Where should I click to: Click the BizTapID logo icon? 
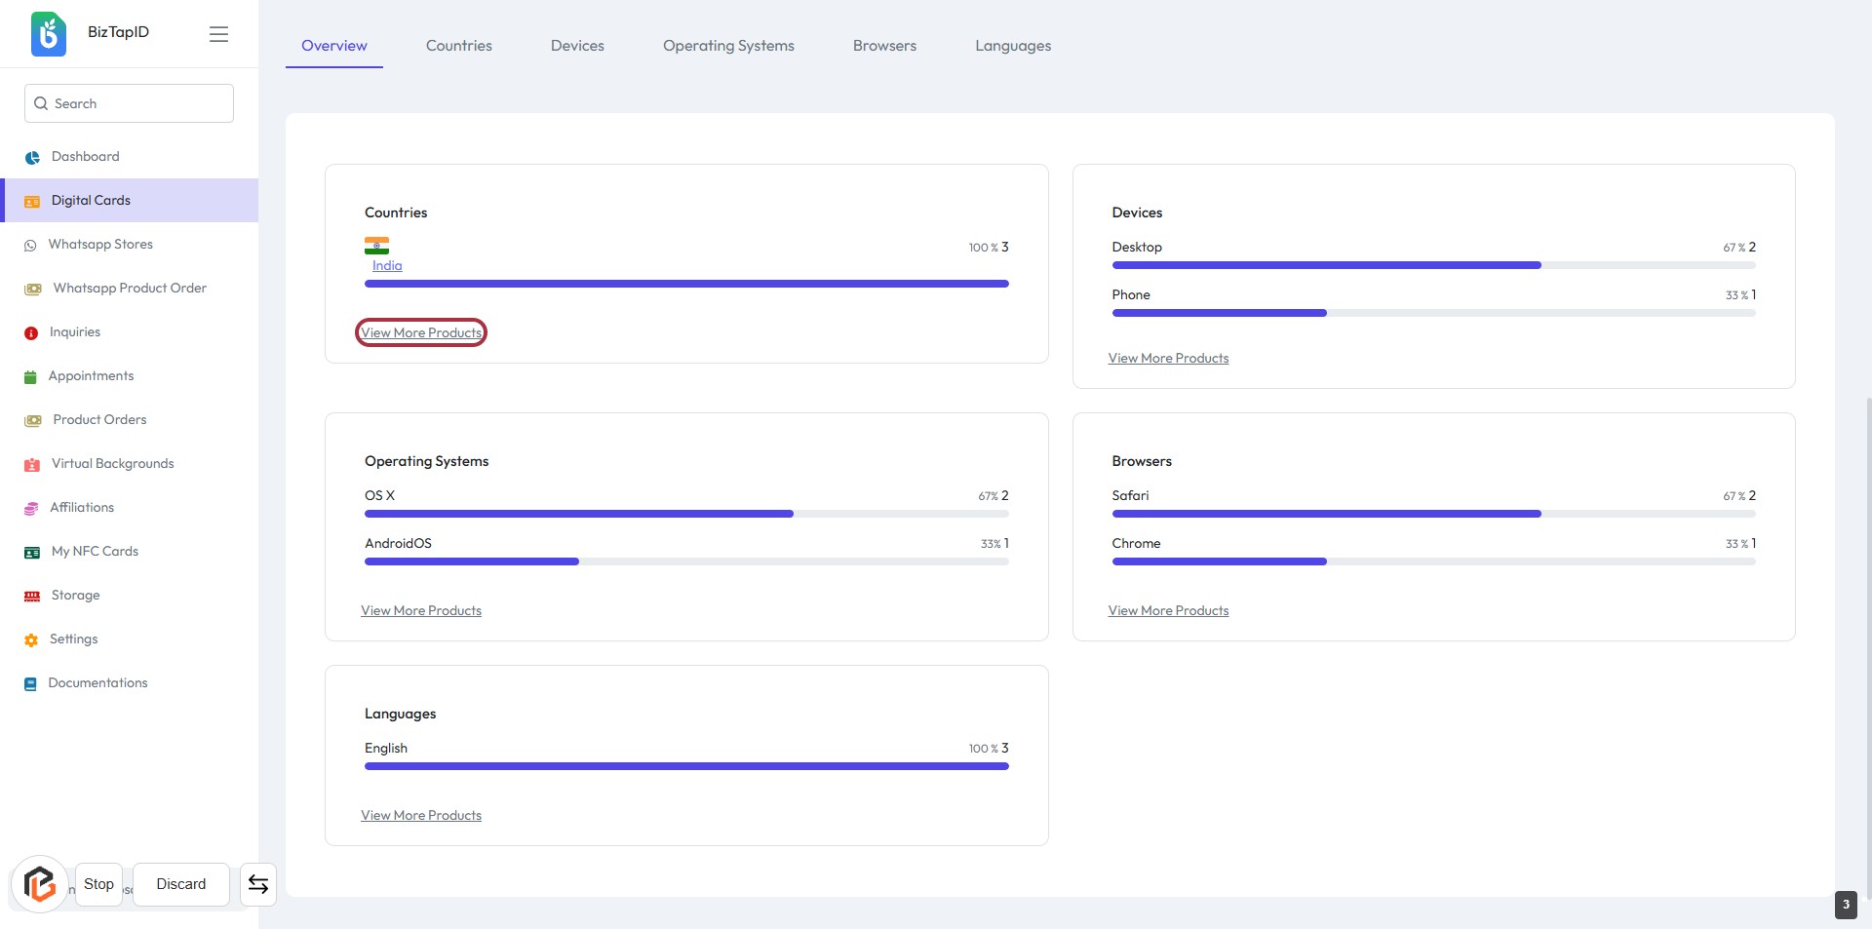[48, 33]
